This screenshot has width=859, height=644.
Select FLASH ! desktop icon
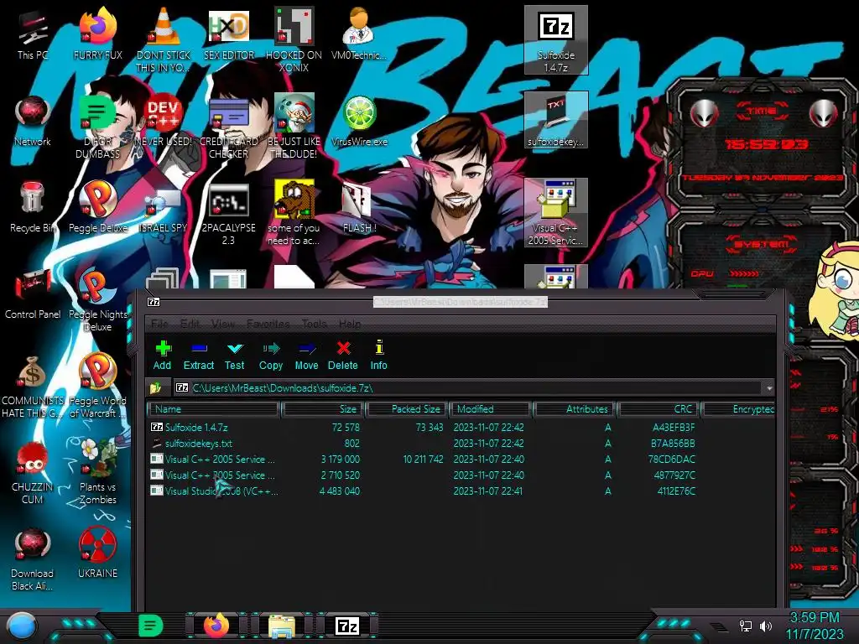[359, 209]
